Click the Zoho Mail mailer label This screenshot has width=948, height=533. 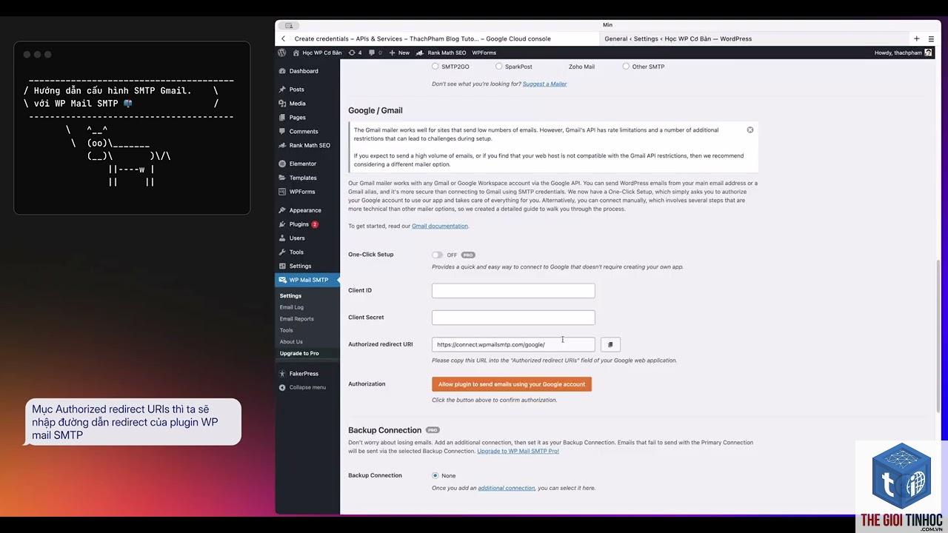pos(581,67)
